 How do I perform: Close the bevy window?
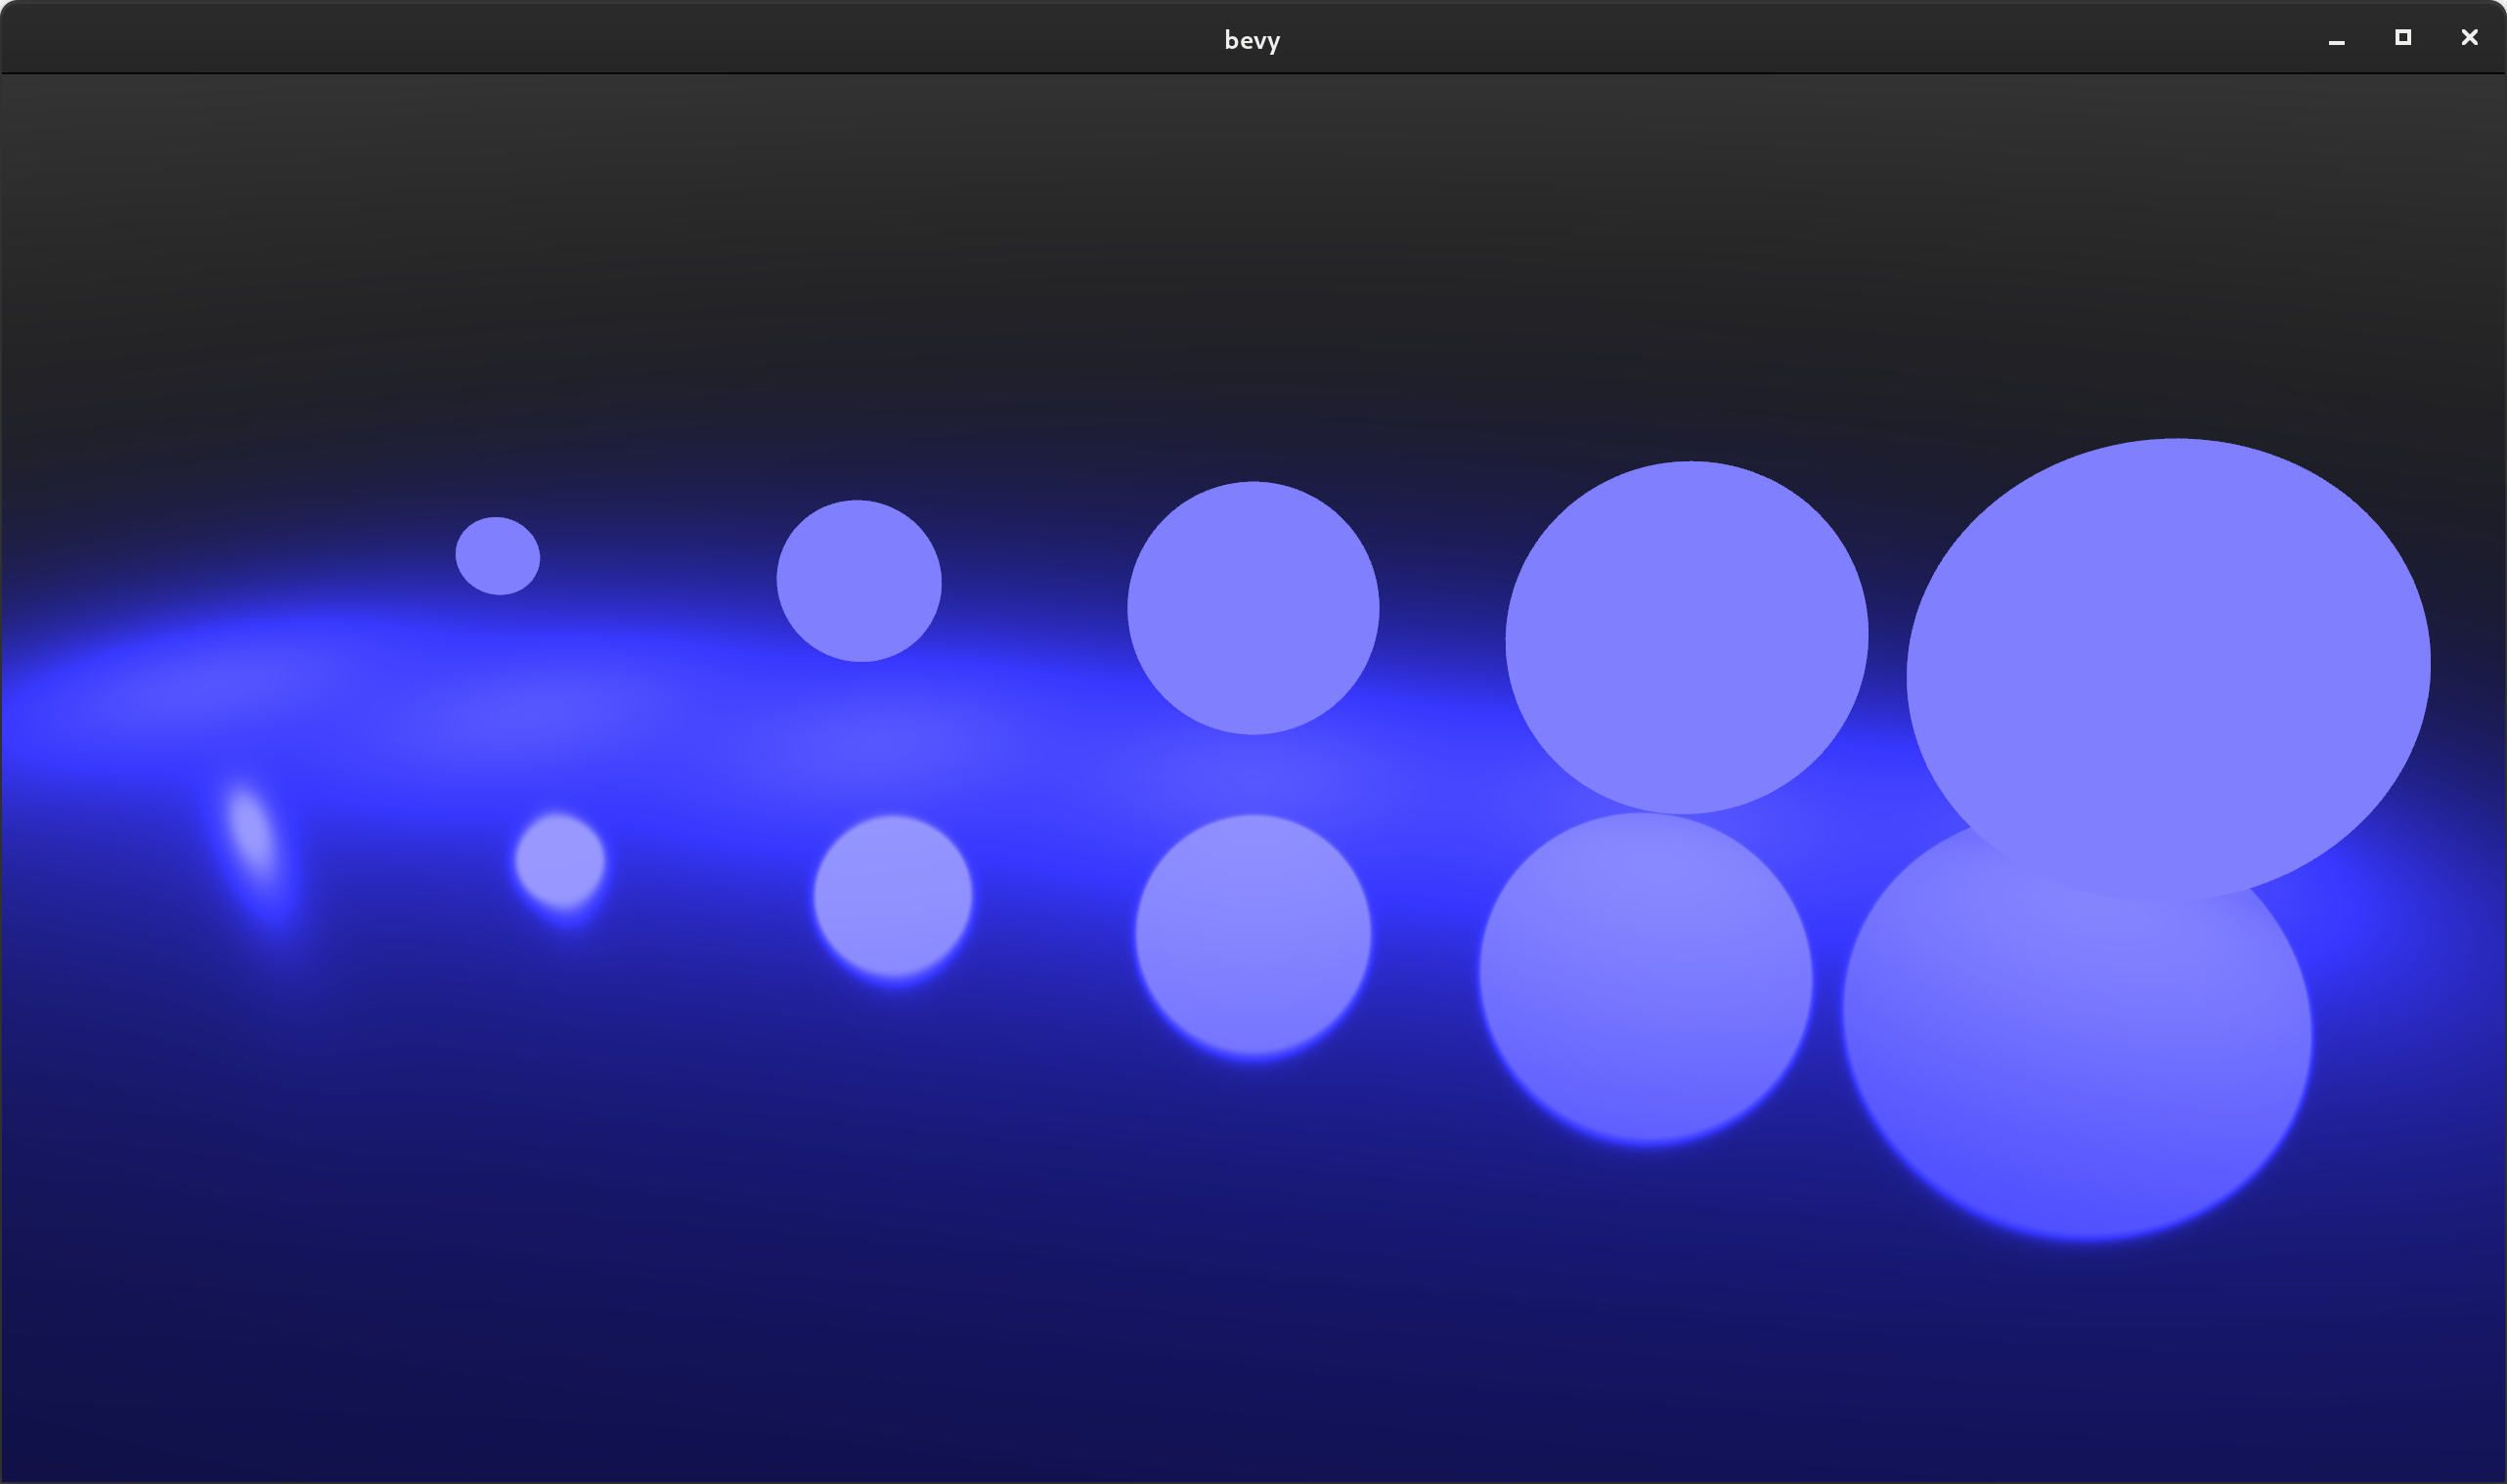point(2469,38)
